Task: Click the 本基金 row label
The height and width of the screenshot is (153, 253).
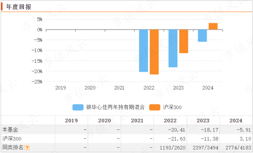Action: point(10,130)
